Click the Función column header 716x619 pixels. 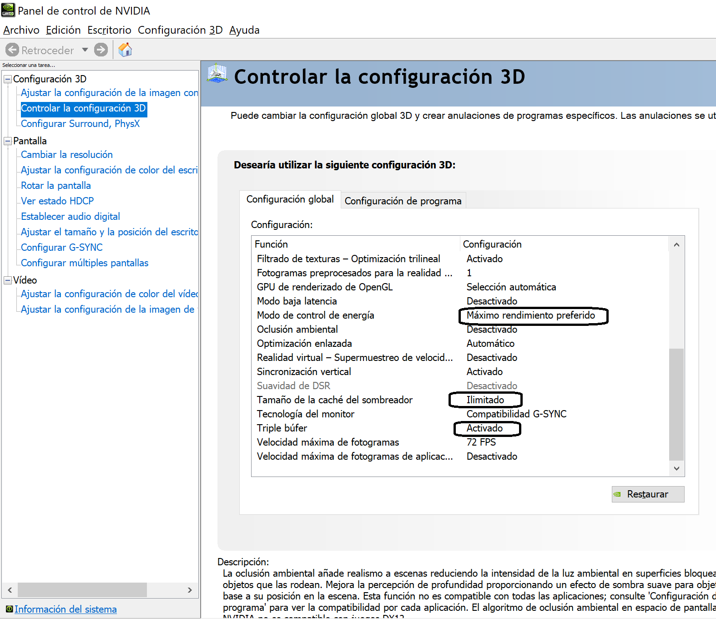pyautogui.click(x=356, y=244)
